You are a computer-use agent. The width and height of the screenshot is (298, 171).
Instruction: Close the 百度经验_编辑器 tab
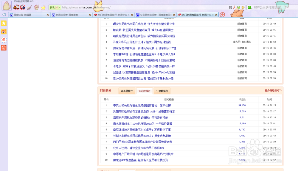coord(48,15)
